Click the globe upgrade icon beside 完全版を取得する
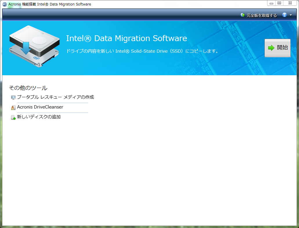This screenshot has width=299, height=228. (243, 15)
